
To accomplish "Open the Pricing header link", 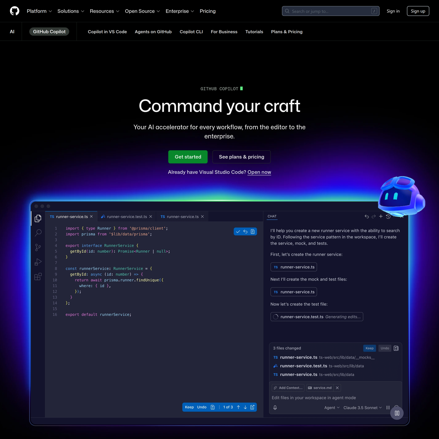I will click(208, 11).
